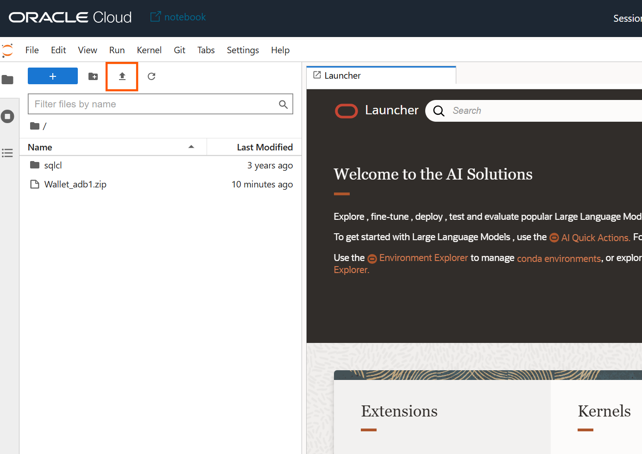The width and height of the screenshot is (642, 454).
Task: Click the Oracle Cloud logo
Action: coord(70,18)
